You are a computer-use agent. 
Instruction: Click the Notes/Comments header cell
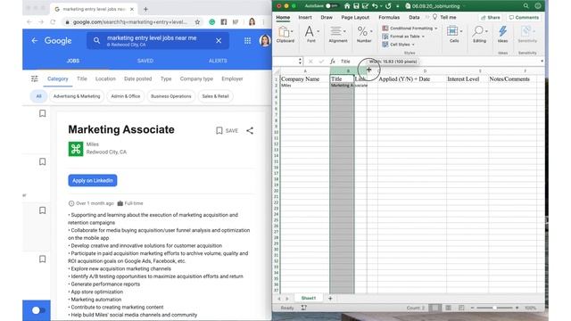[513, 79]
